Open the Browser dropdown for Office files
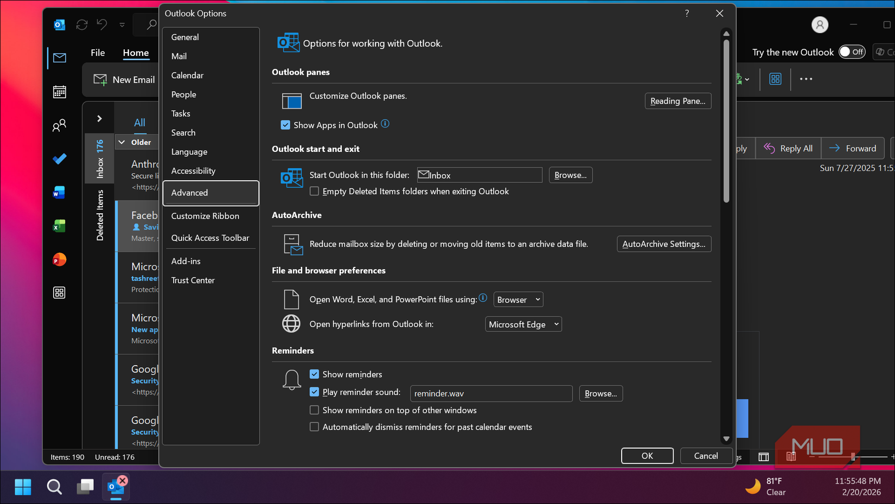Screen dimensions: 895x504 (x=517, y=299)
